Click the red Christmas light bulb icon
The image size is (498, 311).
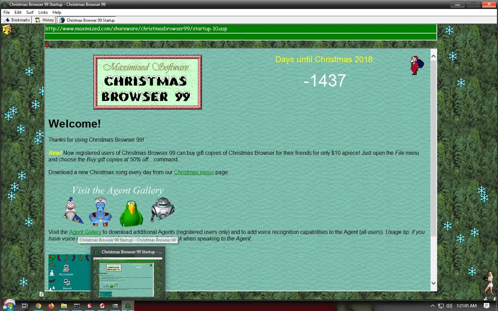click(x=47, y=45)
